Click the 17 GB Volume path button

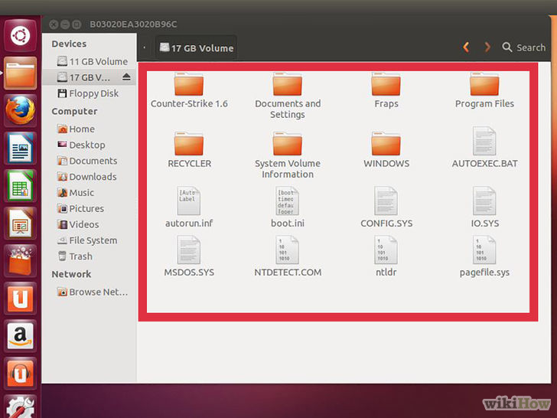point(196,48)
